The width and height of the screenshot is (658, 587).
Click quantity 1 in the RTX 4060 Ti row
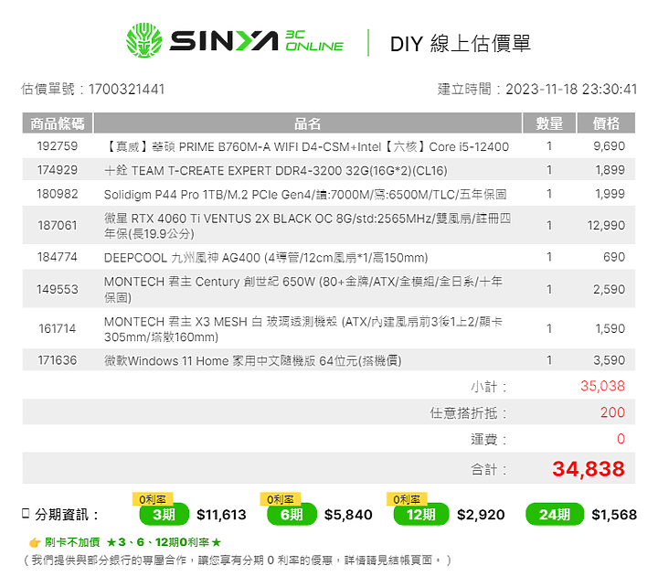coord(549,225)
